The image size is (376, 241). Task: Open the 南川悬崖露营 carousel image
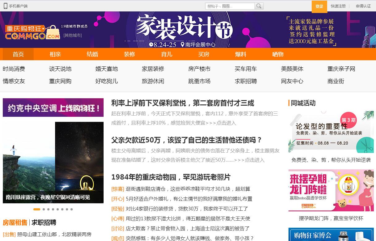pyautogui.click(x=53, y=163)
